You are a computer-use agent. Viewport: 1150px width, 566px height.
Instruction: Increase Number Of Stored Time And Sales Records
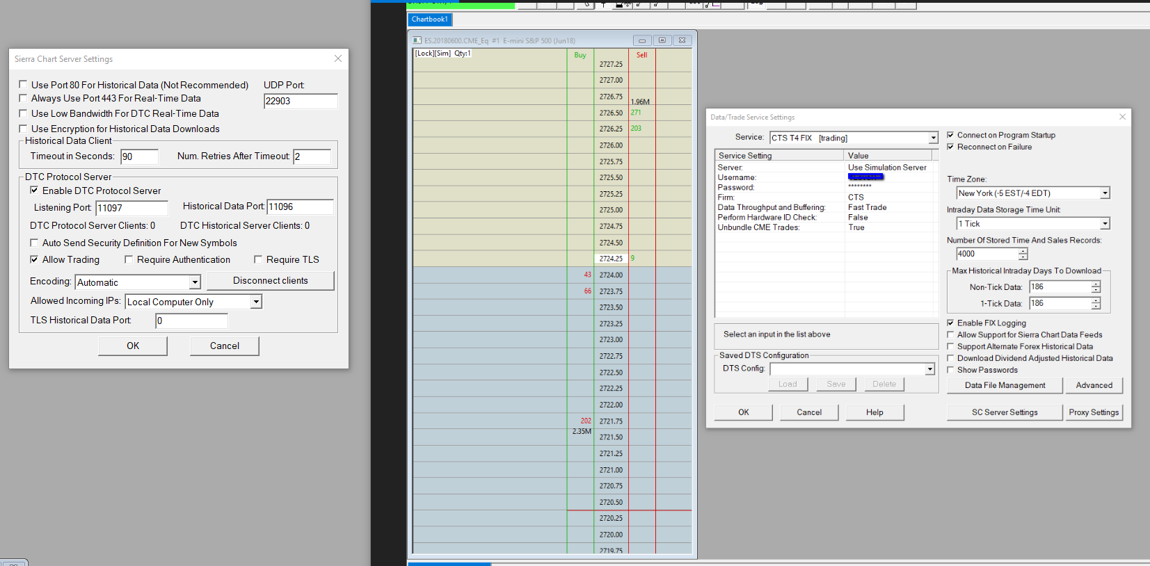1023,251
